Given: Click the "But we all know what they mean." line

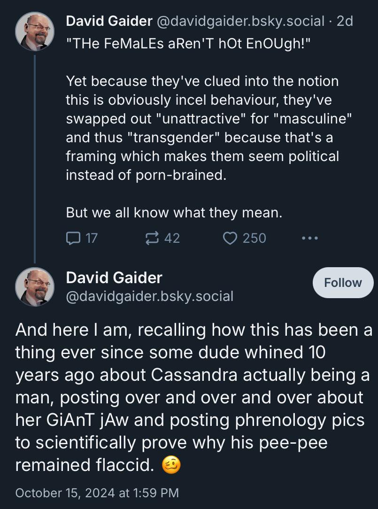Looking at the screenshot, I should coord(174,213).
